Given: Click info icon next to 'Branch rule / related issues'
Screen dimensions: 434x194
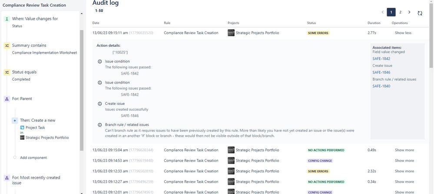Looking at the screenshot, I should pos(100,125).
